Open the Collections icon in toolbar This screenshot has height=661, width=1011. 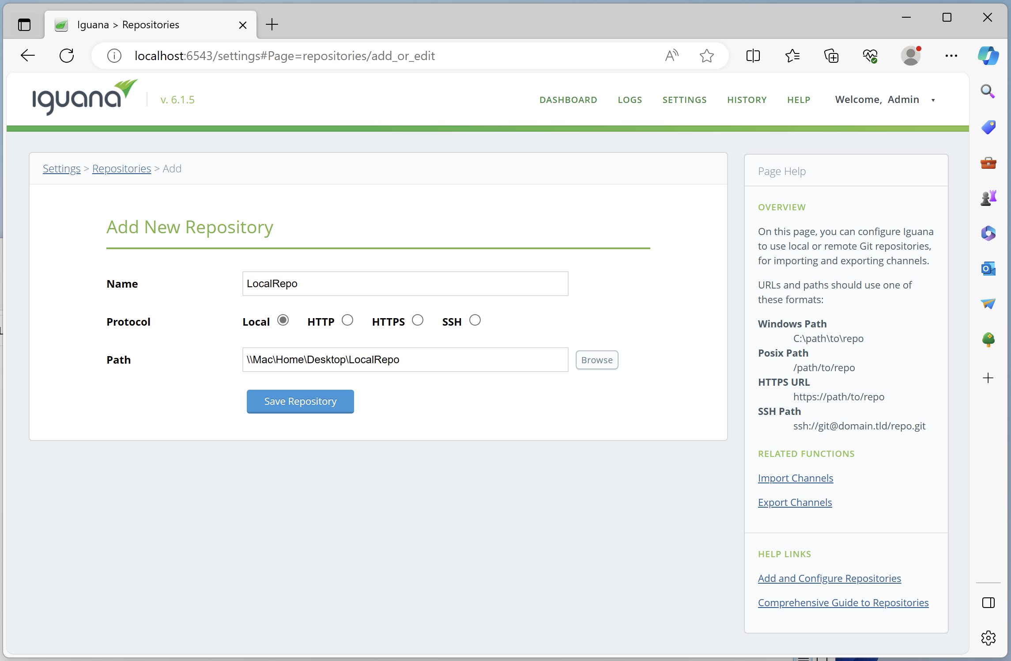coord(831,56)
